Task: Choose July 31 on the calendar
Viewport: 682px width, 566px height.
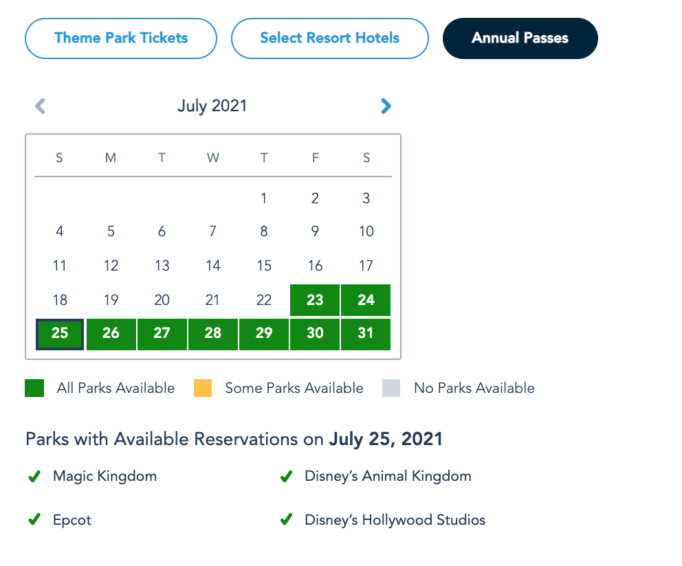Action: click(x=366, y=333)
